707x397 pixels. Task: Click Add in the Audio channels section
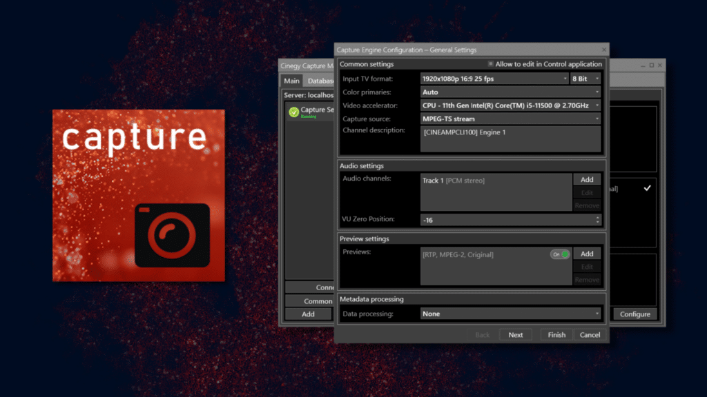pyautogui.click(x=587, y=180)
